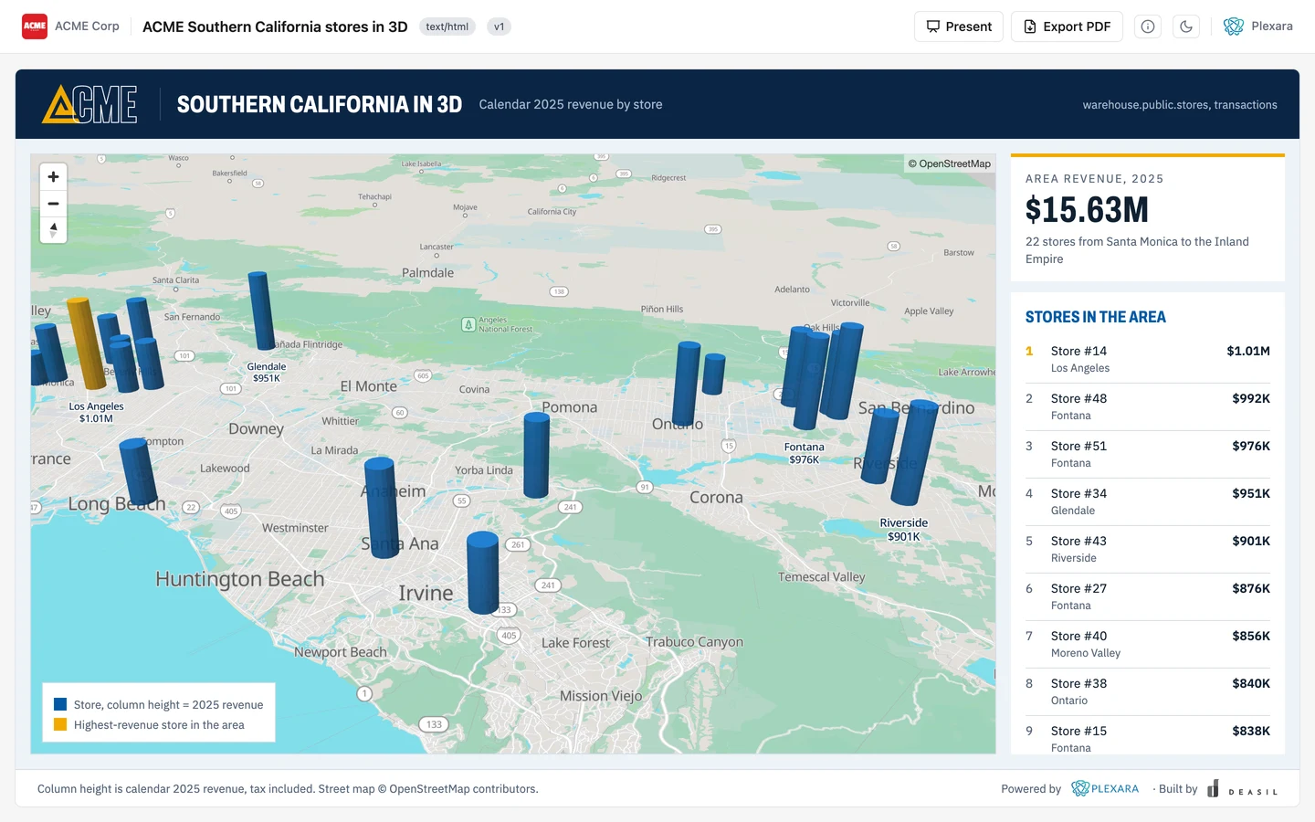Click the $15.63M area revenue figure
This screenshot has width=1315, height=822.
pos(1087,210)
